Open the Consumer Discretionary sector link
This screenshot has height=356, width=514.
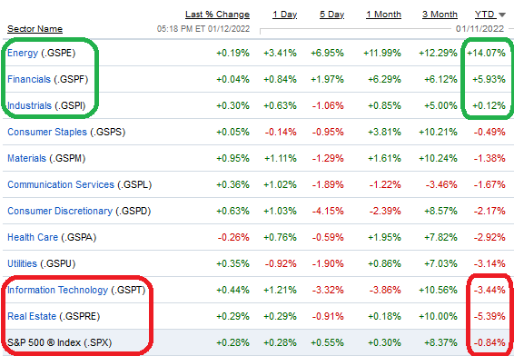coord(60,211)
